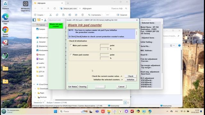Image resolution: width=205 pixels, height=115 pixels.
Task: Click the Main pad counter point field
Action: point(104,45)
